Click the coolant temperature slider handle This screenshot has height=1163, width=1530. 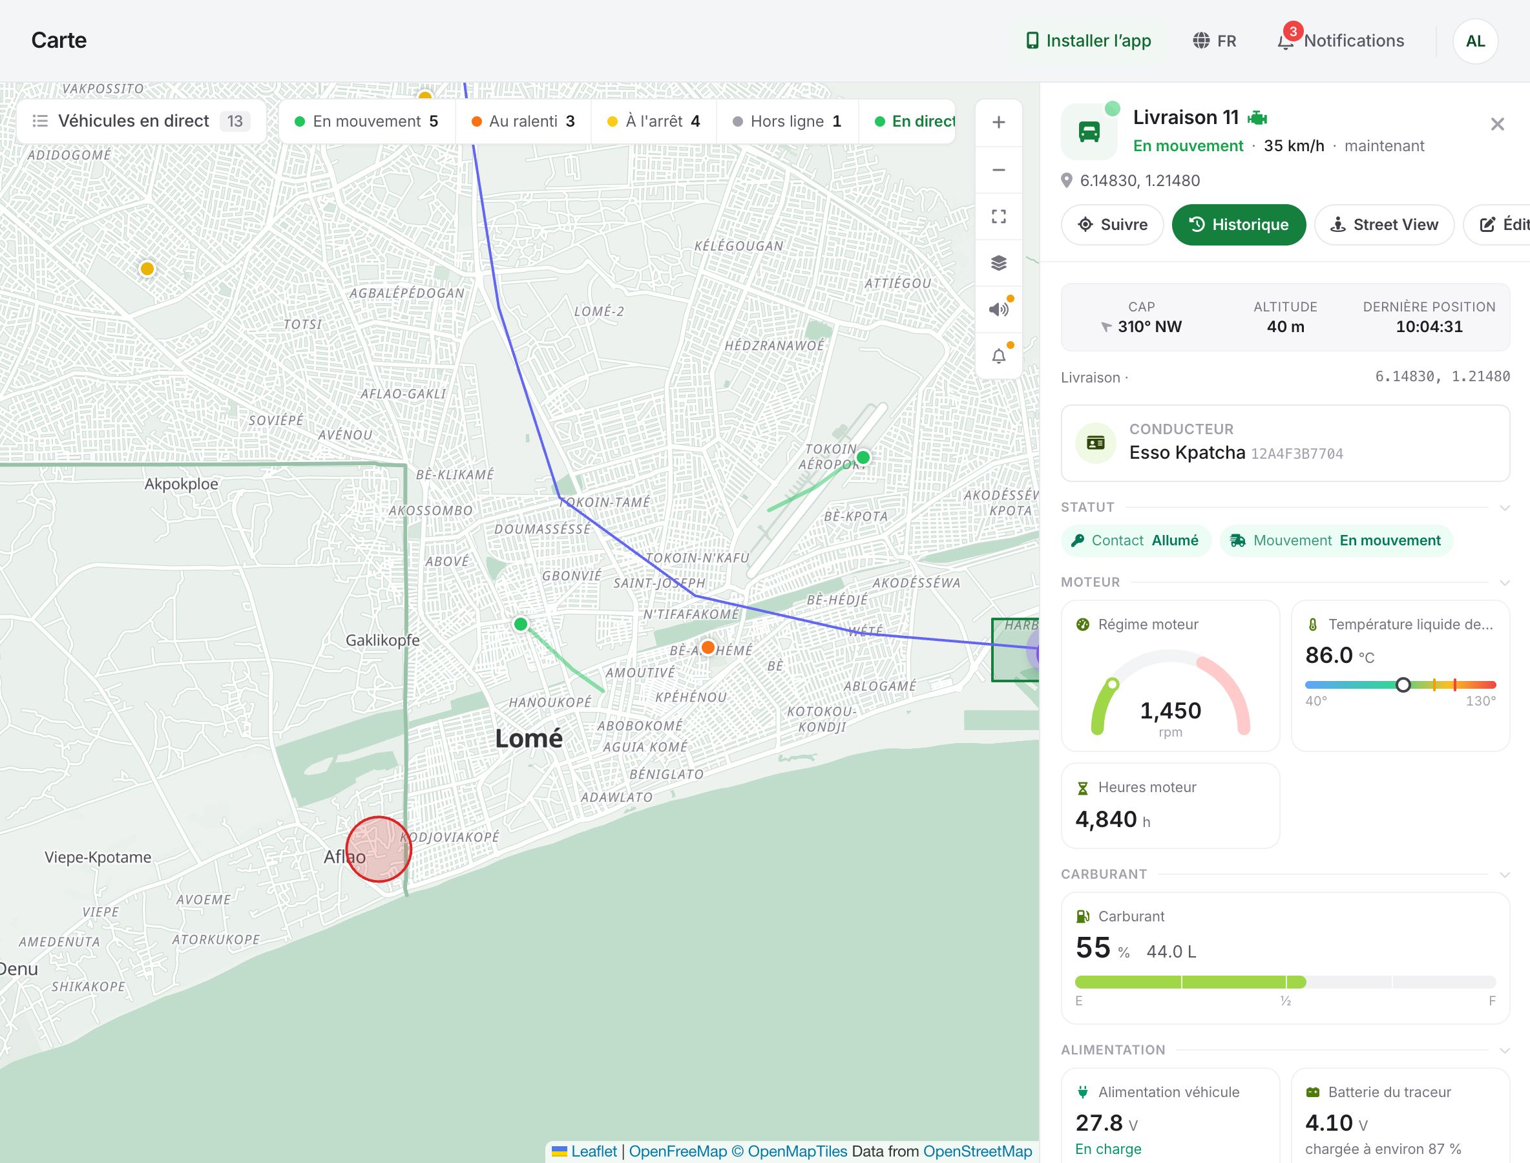[1403, 685]
